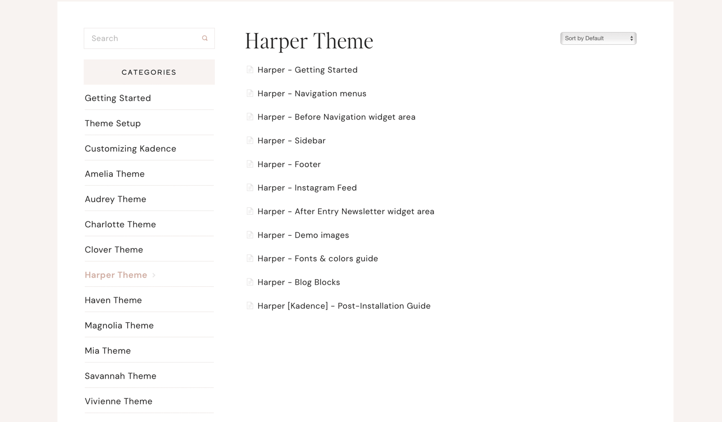Open the Sort by Default dropdown
The width and height of the screenshot is (722, 422).
[598, 38]
